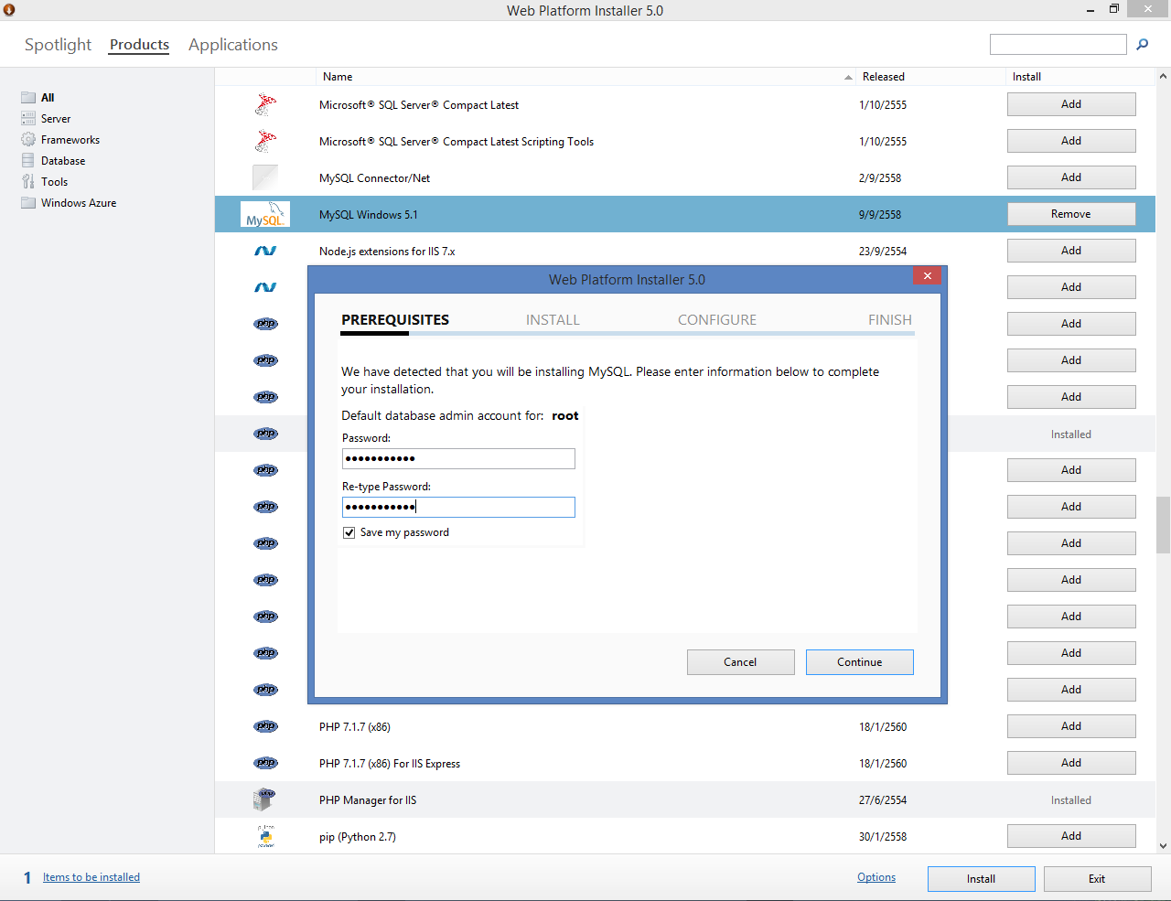Screen dimensions: 1171x901
Task: Click the scrollbar up arrow
Action: click(x=1163, y=76)
